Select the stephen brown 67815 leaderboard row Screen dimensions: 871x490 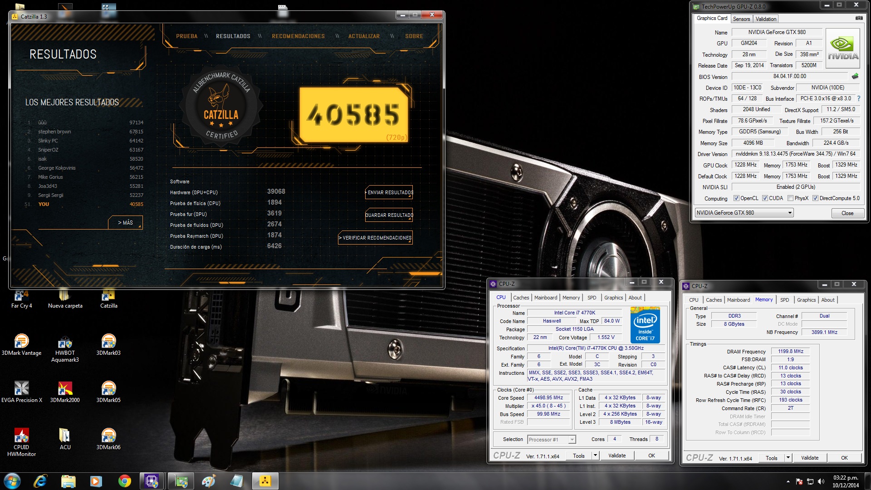85,132
